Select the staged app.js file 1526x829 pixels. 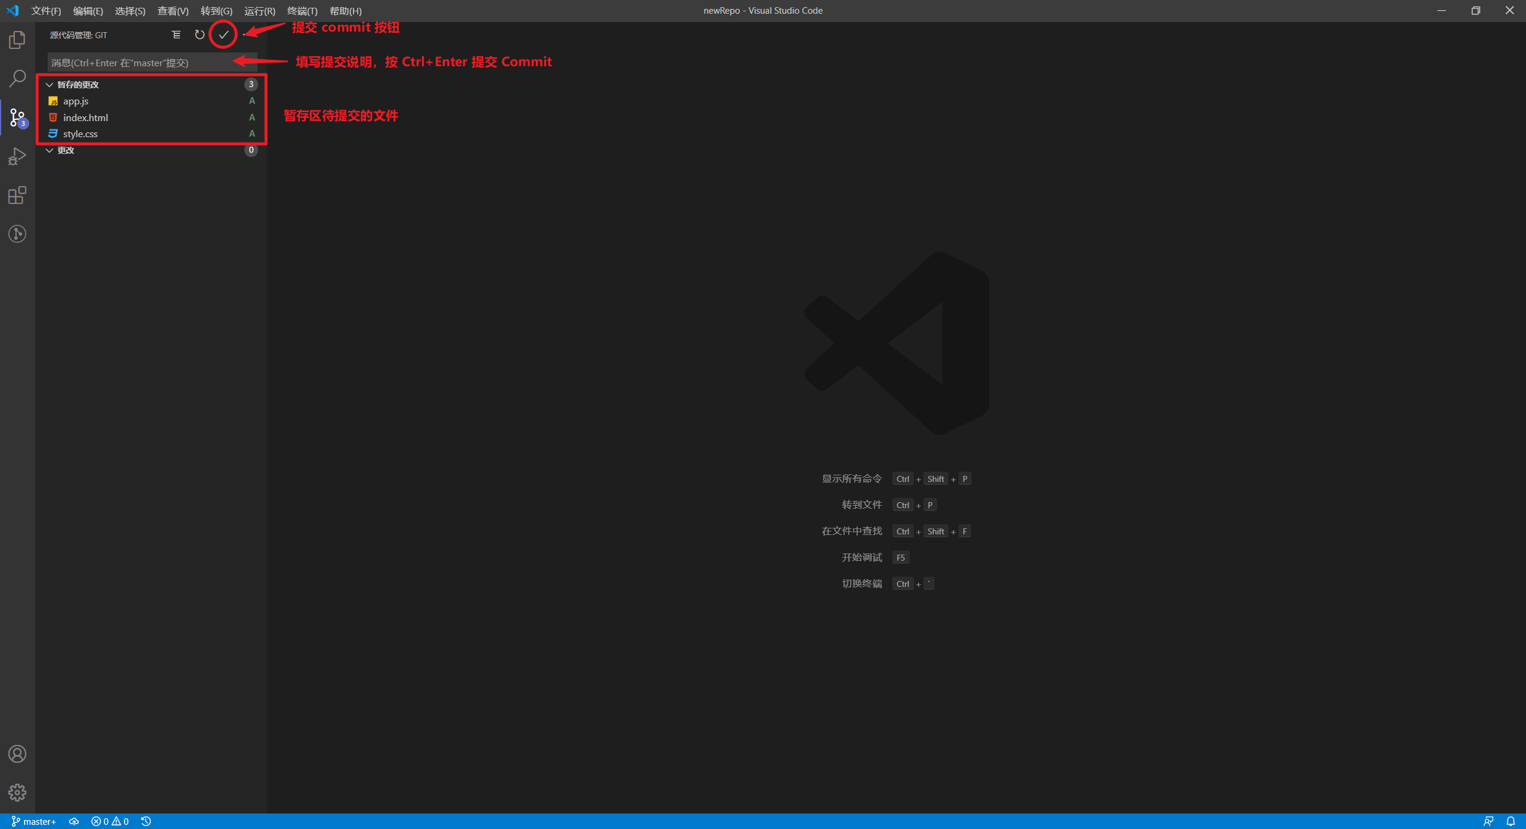152,101
